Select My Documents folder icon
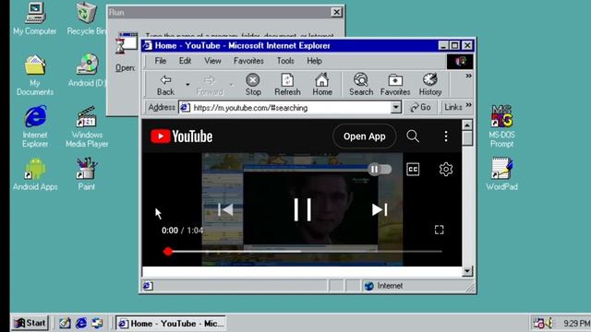The width and height of the screenshot is (591, 332). [35, 75]
